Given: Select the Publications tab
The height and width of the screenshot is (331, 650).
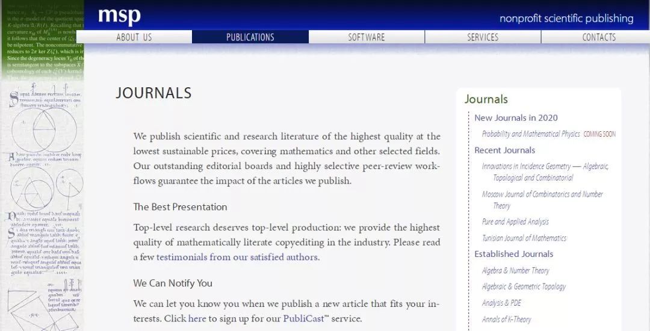Looking at the screenshot, I should point(250,37).
